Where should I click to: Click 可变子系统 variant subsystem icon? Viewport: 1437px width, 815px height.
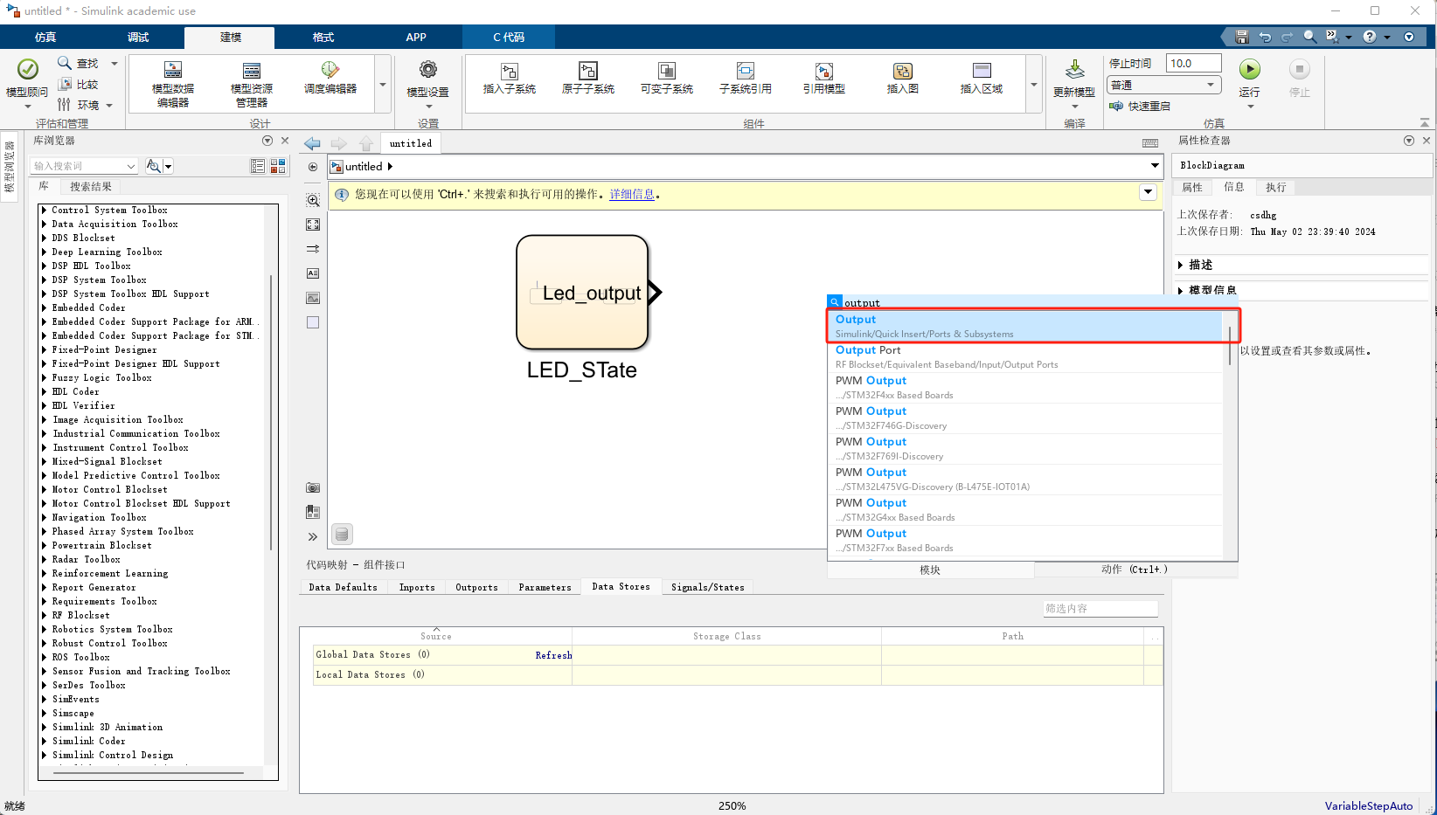pos(667,71)
